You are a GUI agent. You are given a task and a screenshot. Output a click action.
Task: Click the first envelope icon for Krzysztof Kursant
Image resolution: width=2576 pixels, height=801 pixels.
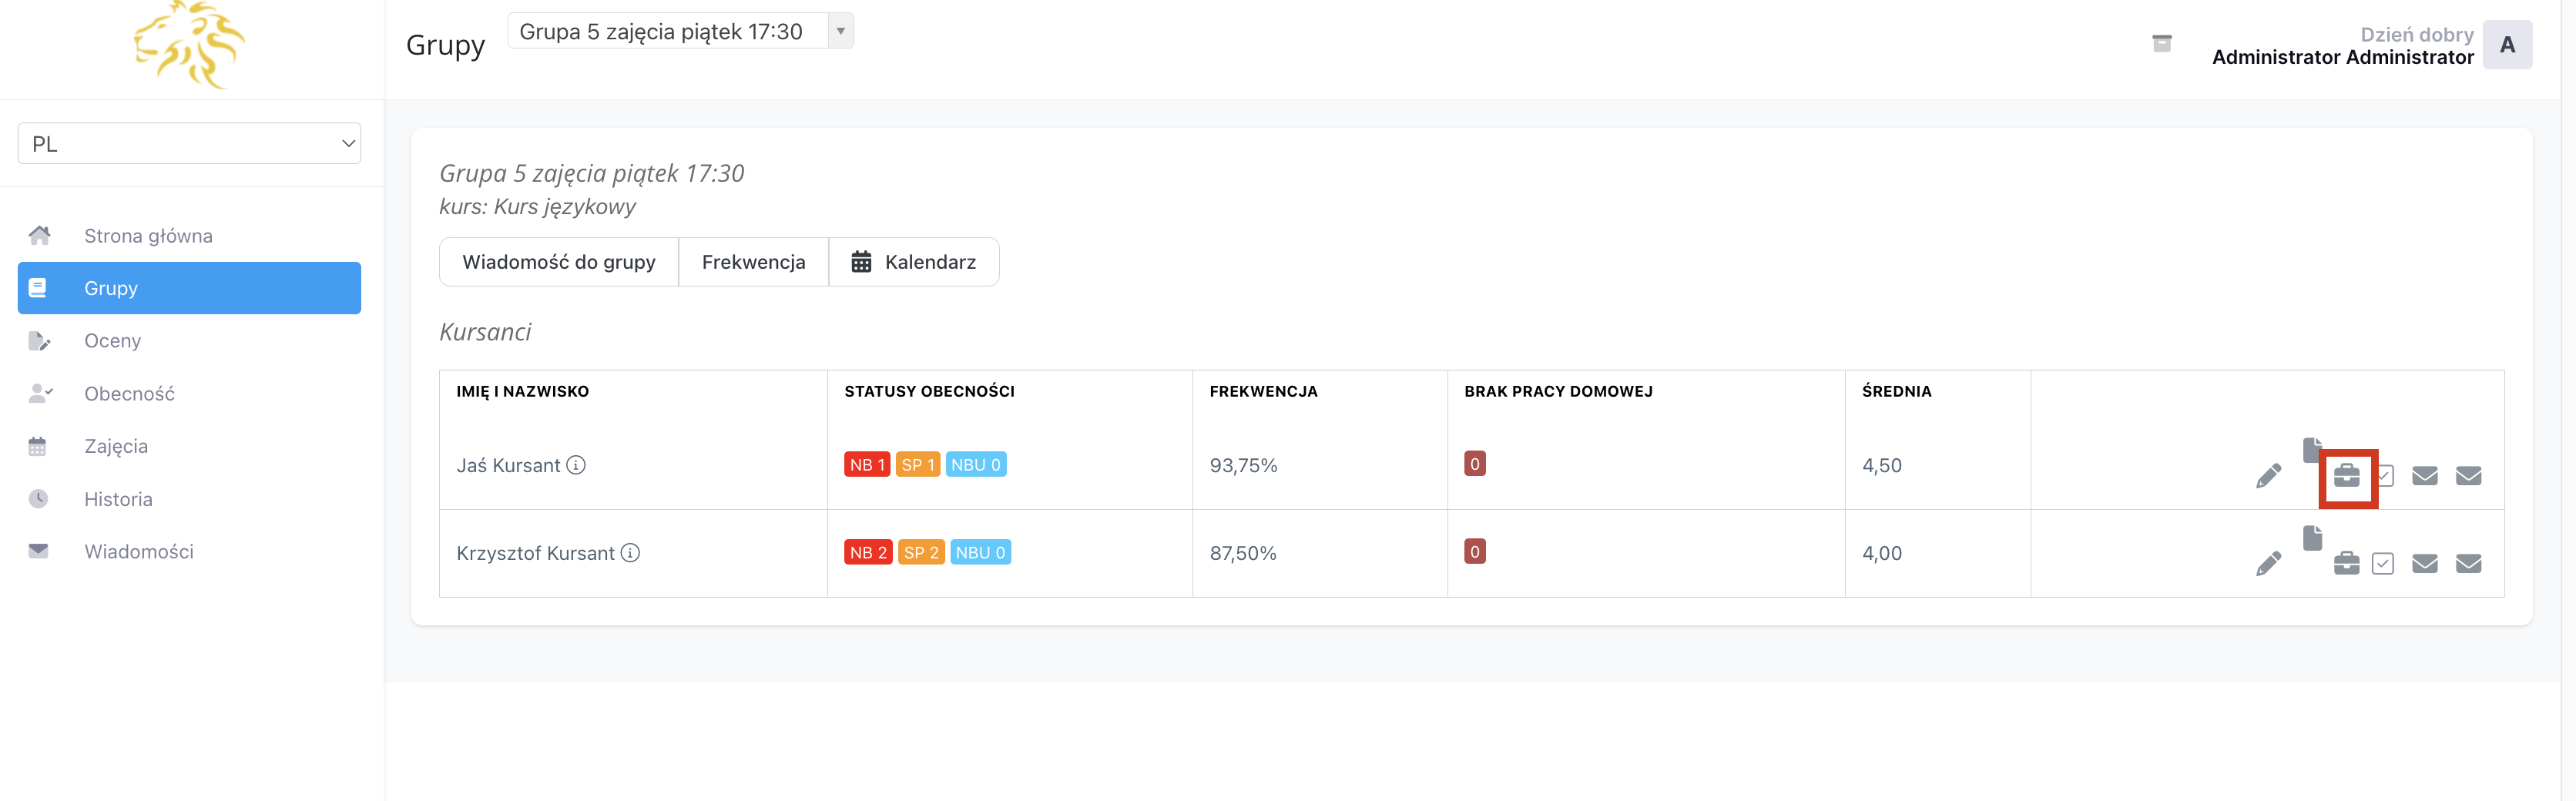click(x=2424, y=564)
